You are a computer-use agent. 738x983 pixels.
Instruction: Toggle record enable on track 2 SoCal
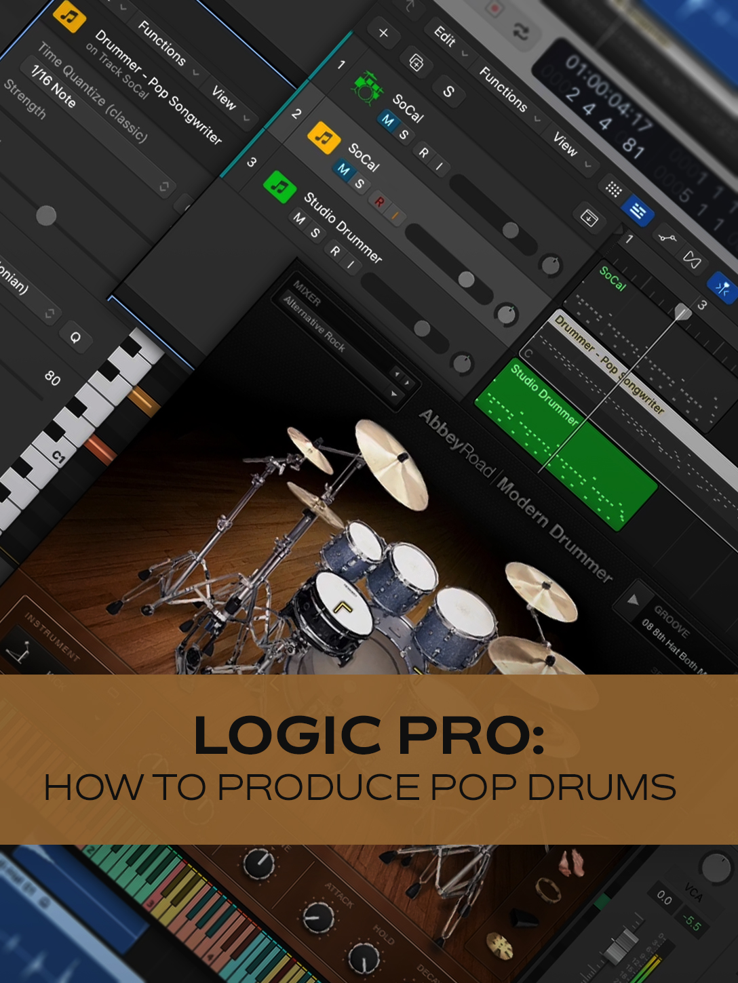(379, 201)
